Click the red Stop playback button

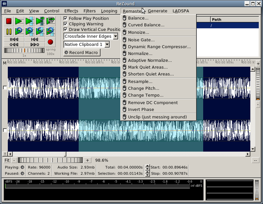[9, 21]
